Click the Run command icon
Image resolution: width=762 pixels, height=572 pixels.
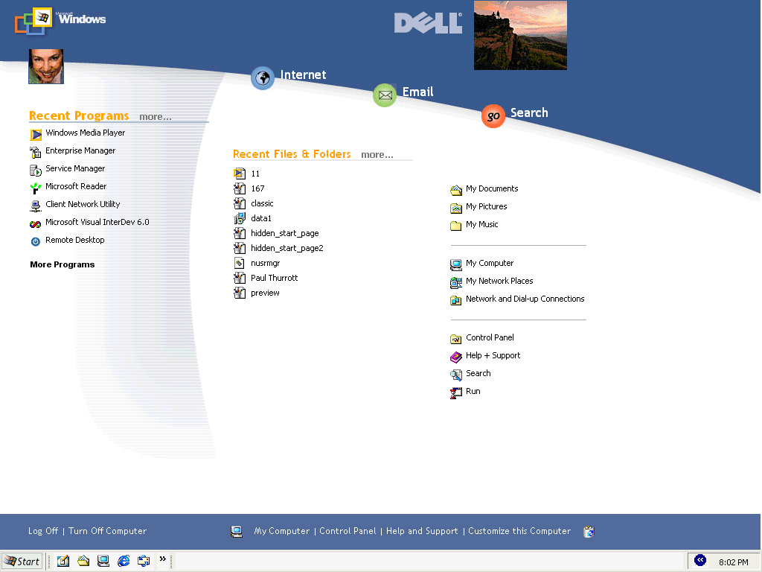456,393
